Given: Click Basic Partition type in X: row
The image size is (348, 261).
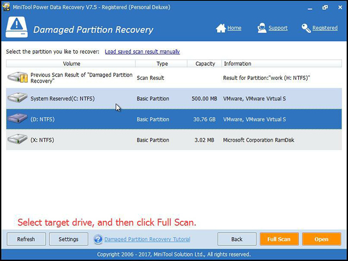Looking at the screenshot, I should click(153, 140).
